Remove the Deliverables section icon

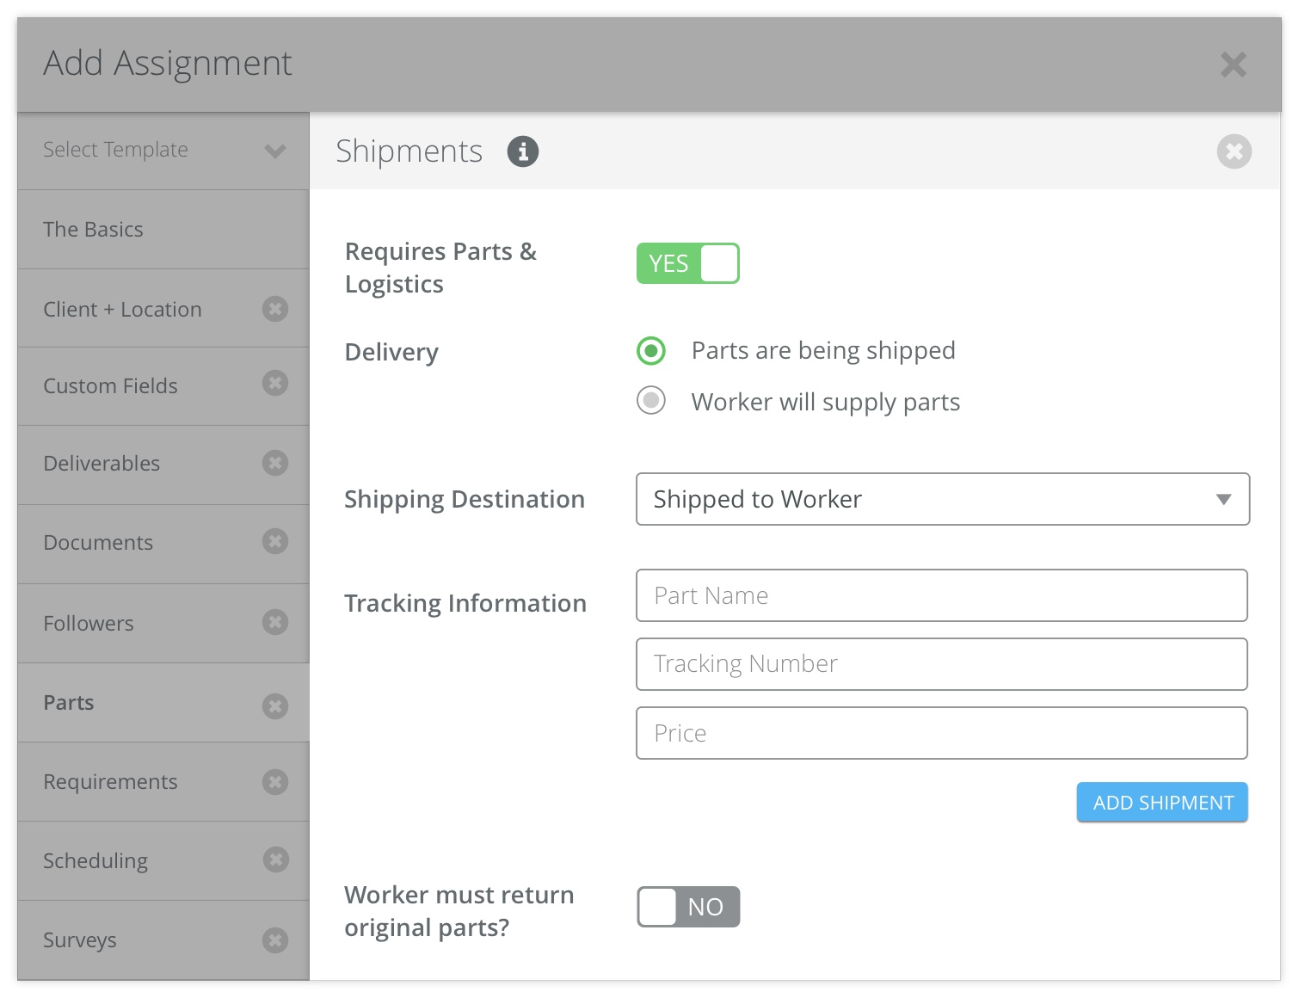click(275, 463)
